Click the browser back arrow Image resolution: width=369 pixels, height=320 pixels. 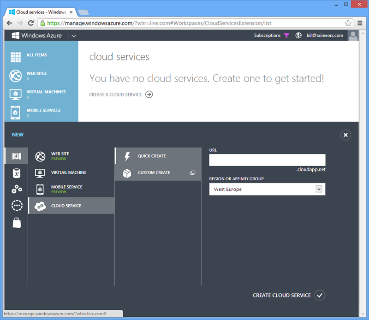9,23
